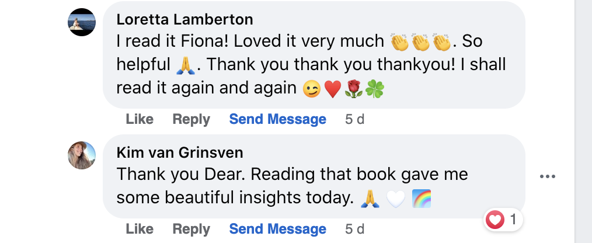Click the four-leaf clover emoji in Loretta's comment
This screenshot has height=243, width=592.
click(374, 88)
